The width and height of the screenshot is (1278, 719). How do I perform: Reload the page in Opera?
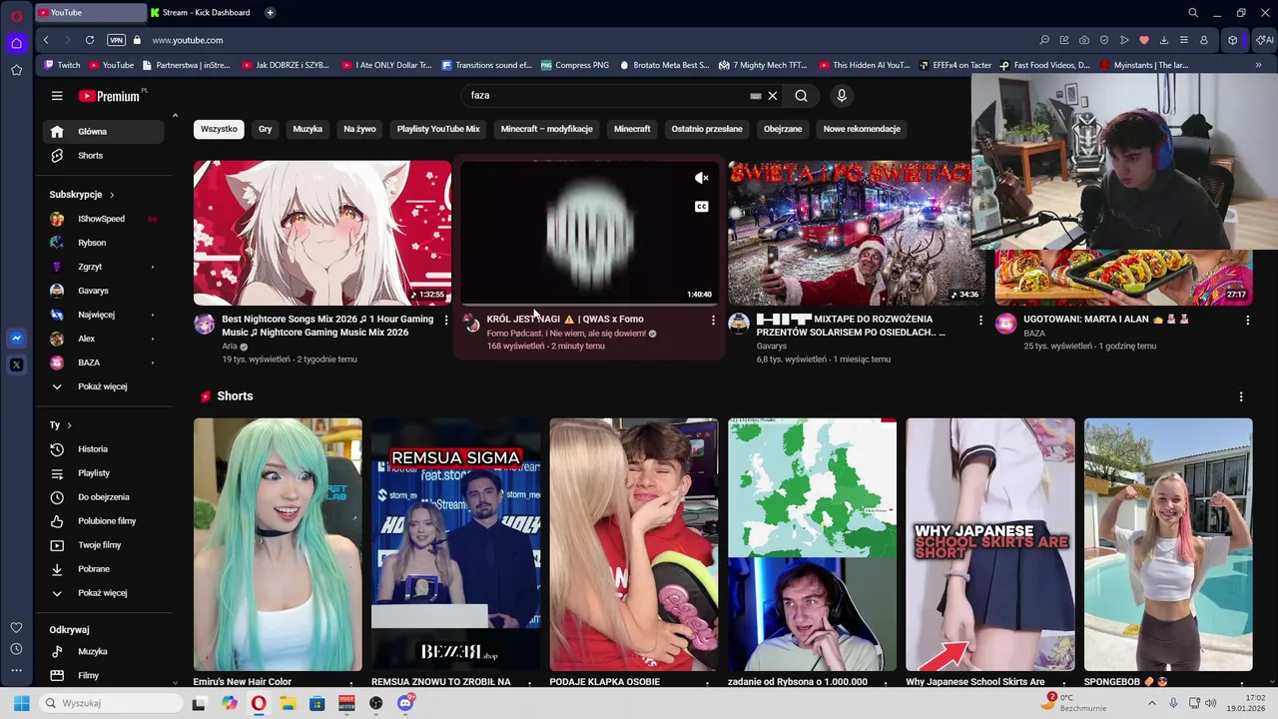90,40
